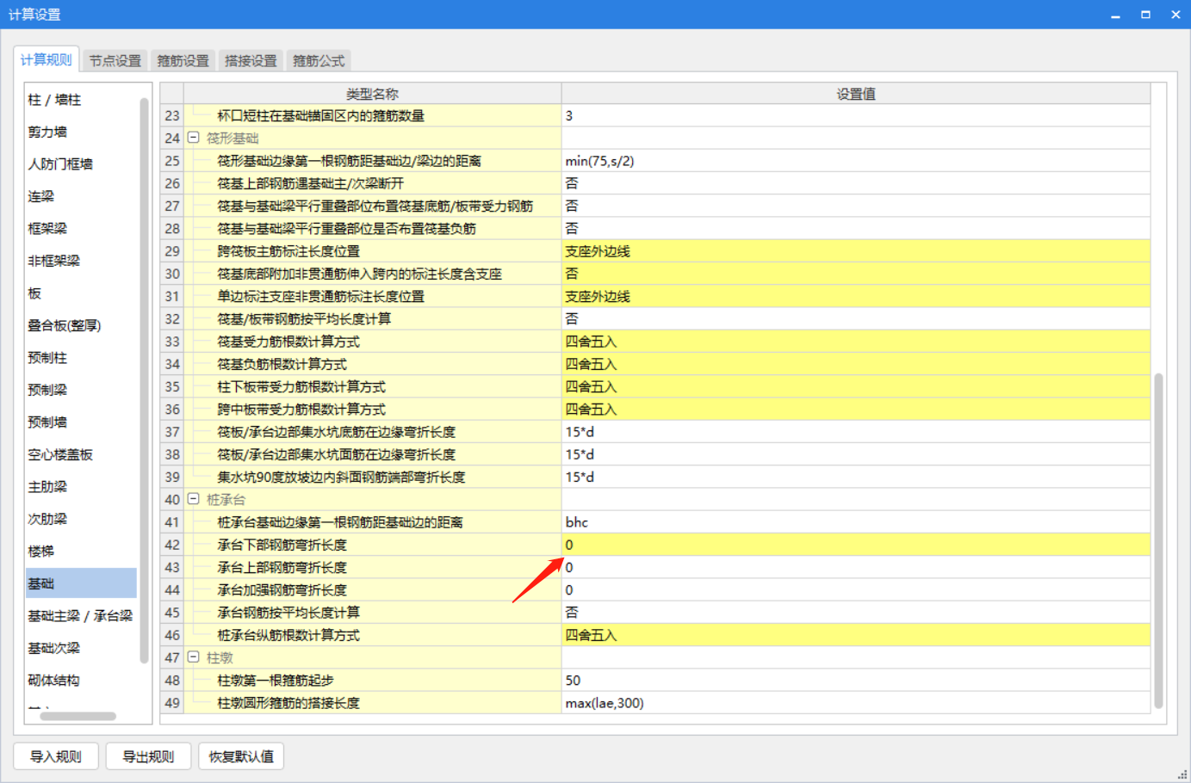1191x783 pixels.
Task: Click the 类型名称 column header
Action: [x=372, y=94]
